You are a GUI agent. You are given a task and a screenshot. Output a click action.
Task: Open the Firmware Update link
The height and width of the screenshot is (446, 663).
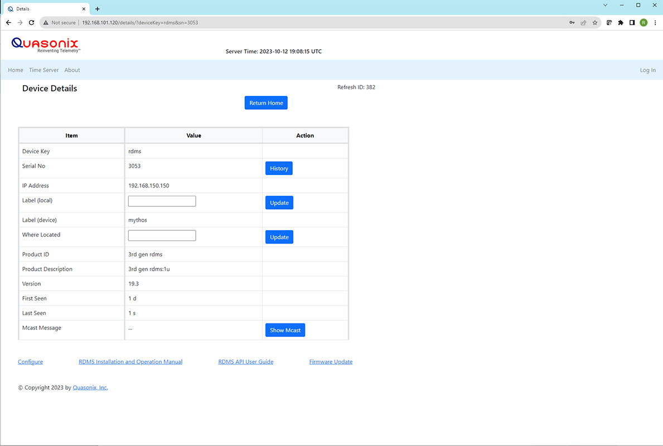pyautogui.click(x=331, y=362)
